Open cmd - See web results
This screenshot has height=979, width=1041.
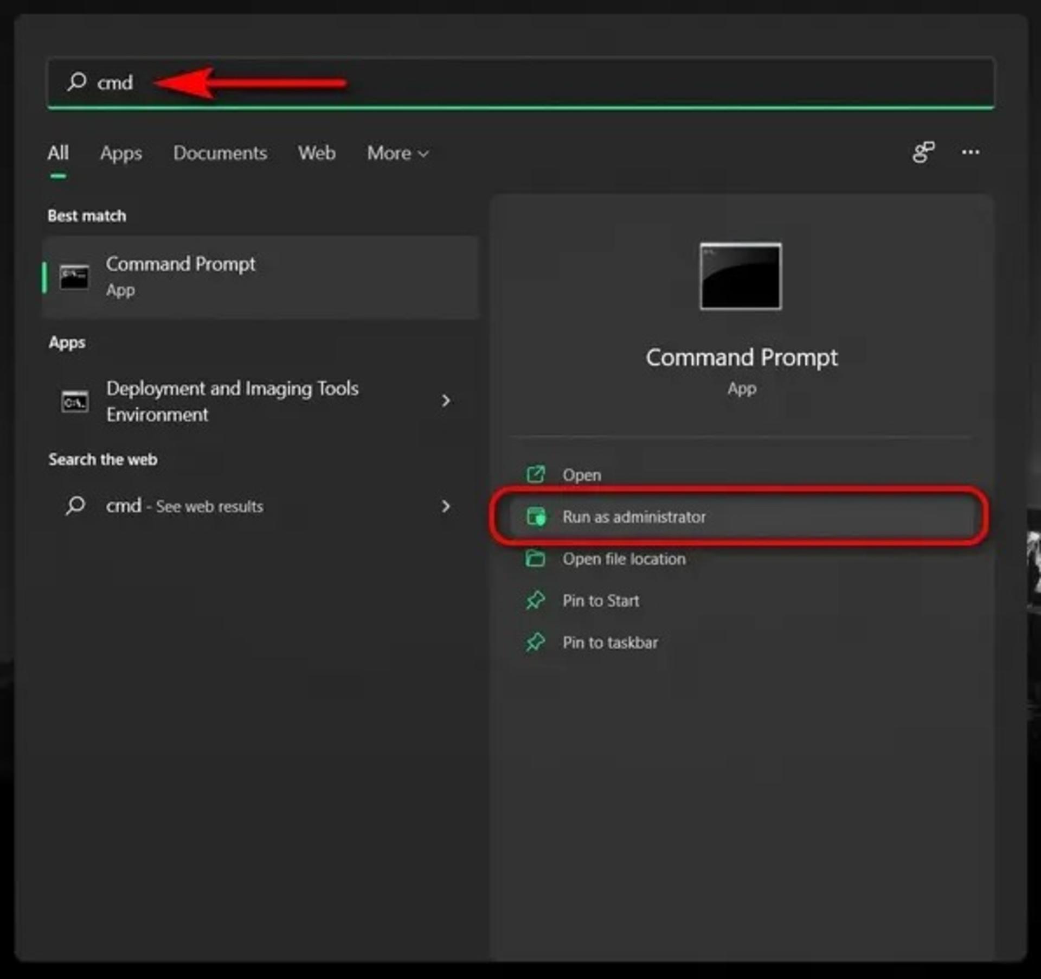click(260, 506)
